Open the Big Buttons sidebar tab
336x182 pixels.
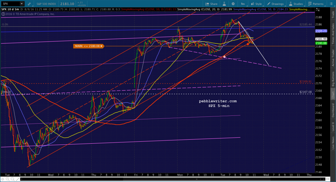tap(333, 79)
